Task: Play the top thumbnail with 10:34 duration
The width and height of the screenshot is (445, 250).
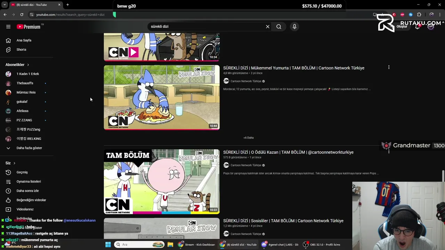Action: pos(162,47)
